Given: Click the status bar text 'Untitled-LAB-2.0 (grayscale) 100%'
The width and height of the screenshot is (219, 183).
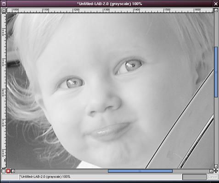Looking at the screenshot, I should 45,177.
